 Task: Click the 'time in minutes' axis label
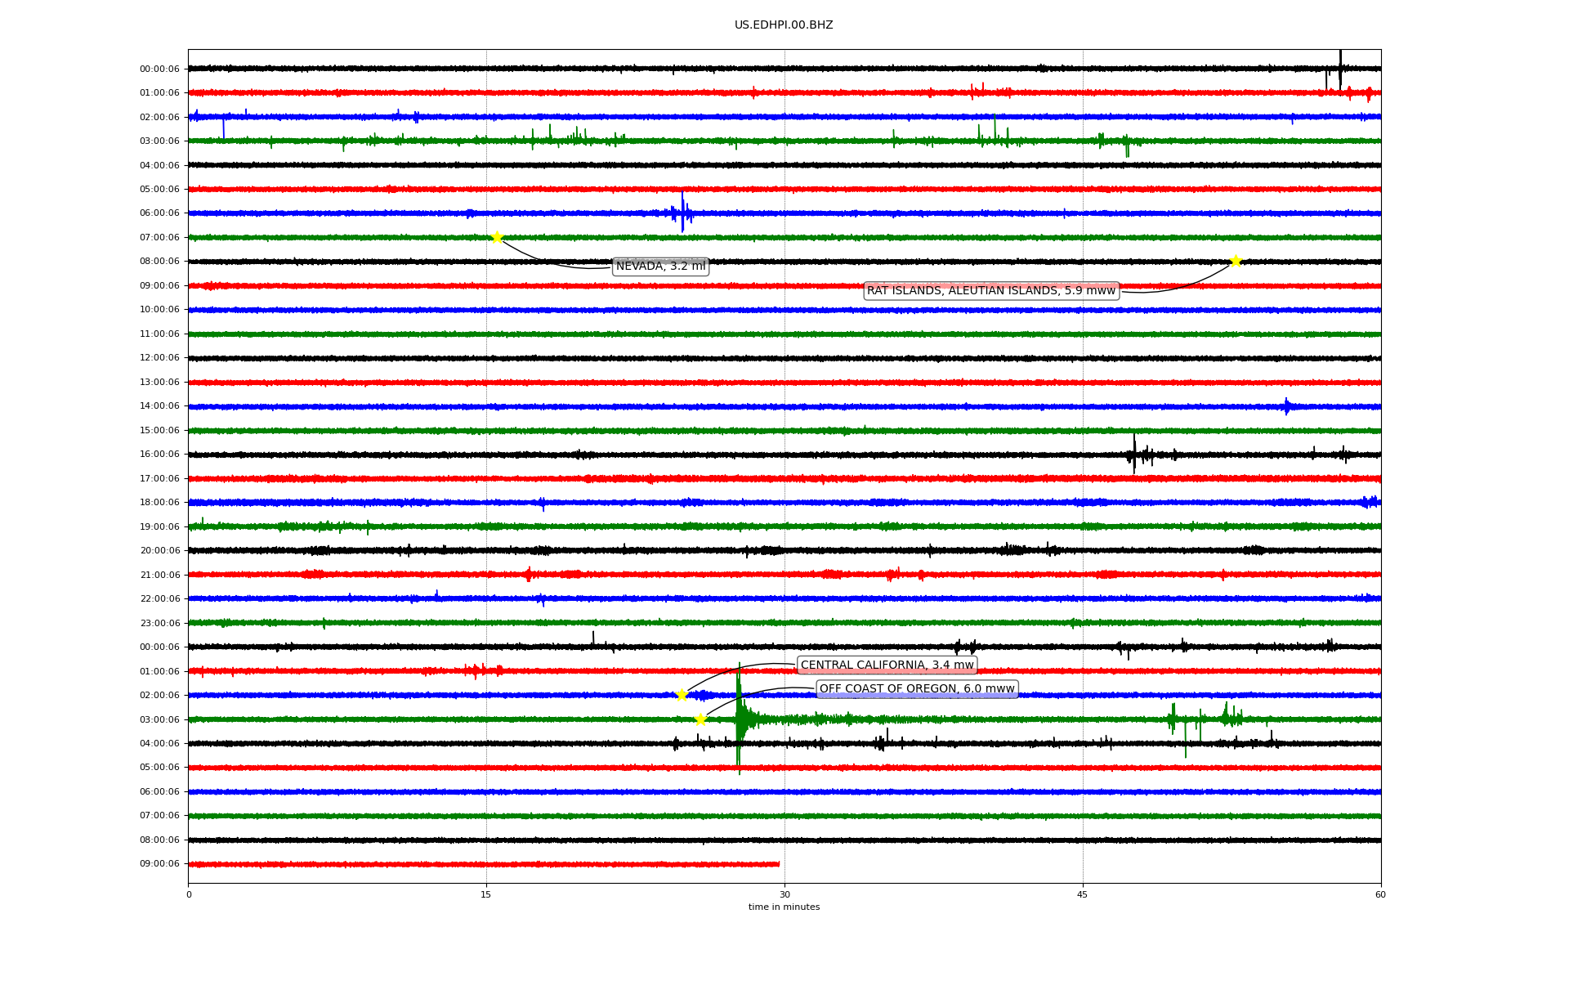(x=784, y=907)
